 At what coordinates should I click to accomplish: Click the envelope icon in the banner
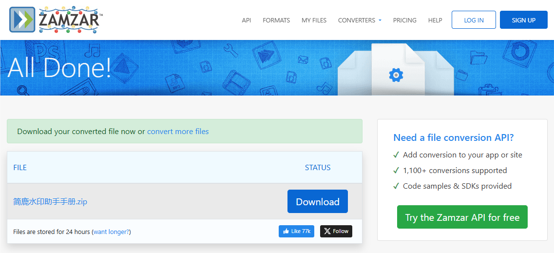tap(304, 60)
